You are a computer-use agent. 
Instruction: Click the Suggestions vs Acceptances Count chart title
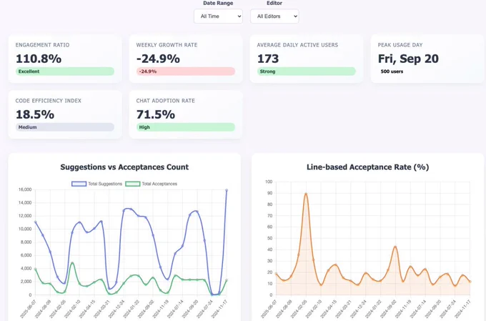[x=124, y=167]
